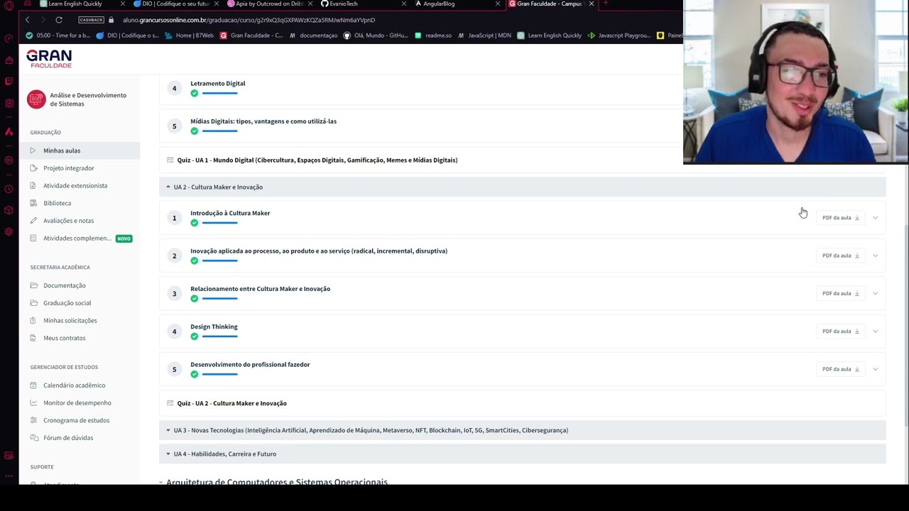909x511 pixels.
Task: Click the Fórum de dúvidas chat icon
Action: tap(33, 438)
